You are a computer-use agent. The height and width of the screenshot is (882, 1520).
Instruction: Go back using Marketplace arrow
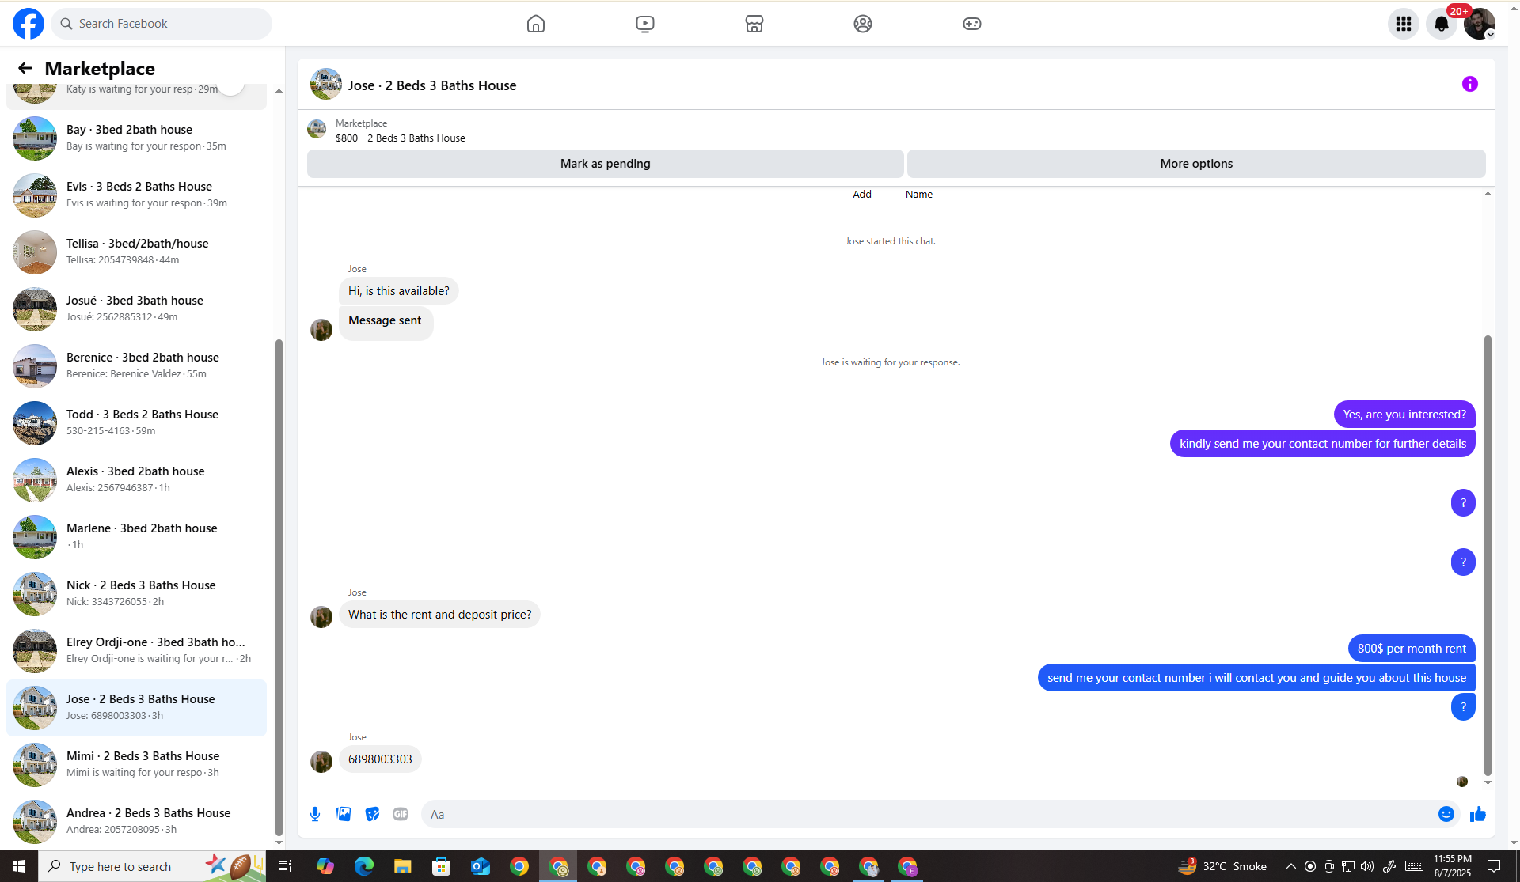tap(25, 69)
